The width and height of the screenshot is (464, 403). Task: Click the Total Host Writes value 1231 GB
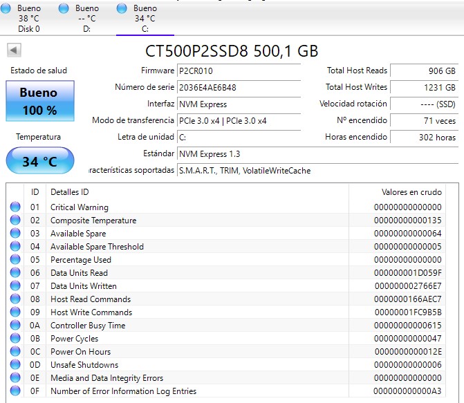point(424,87)
